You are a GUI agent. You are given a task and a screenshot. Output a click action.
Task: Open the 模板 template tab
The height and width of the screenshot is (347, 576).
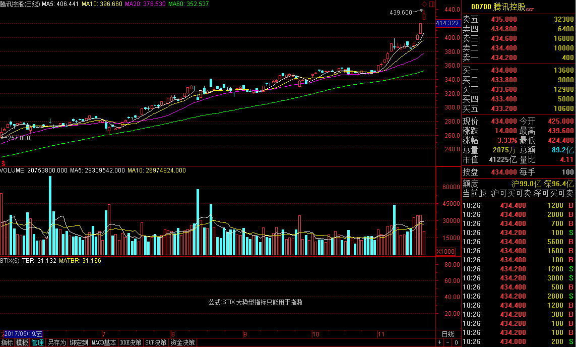coord(22,342)
